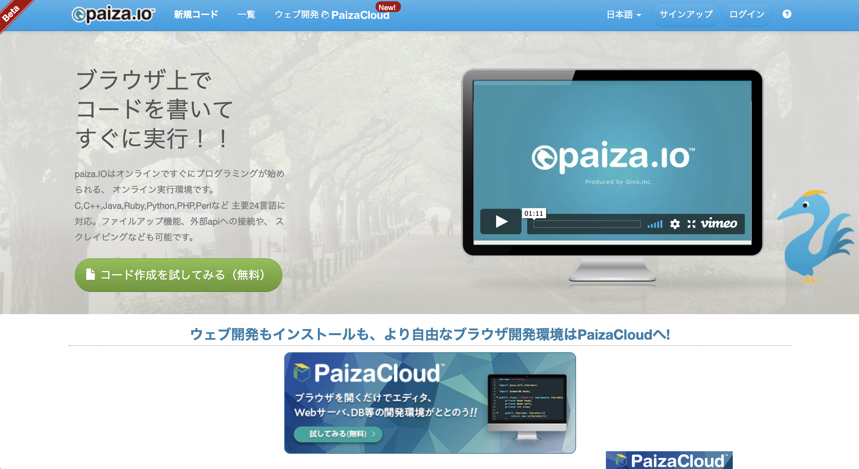Image resolution: width=859 pixels, height=469 pixels.
Task: Click 試してみる(無料) on the PaizaCloud banner
Action: pos(338,434)
